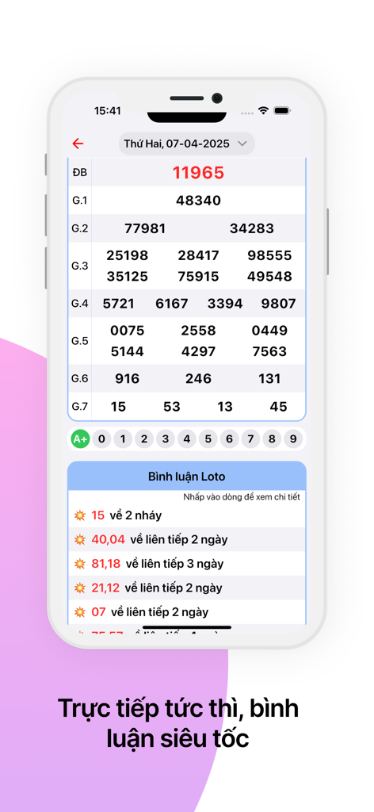Tap the G.2 number 34283
The width and height of the screenshot is (374, 812).
tap(252, 228)
